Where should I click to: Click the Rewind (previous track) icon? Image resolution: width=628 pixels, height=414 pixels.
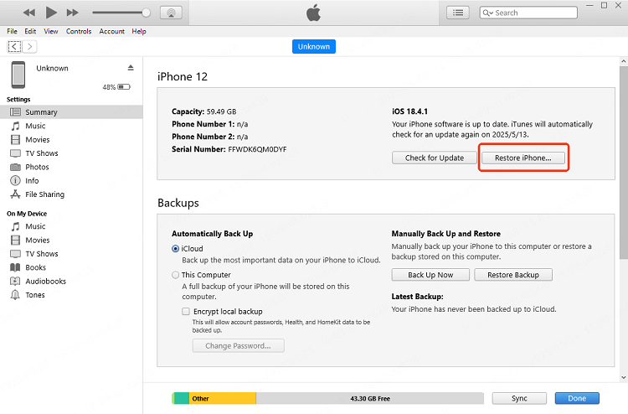pos(29,13)
